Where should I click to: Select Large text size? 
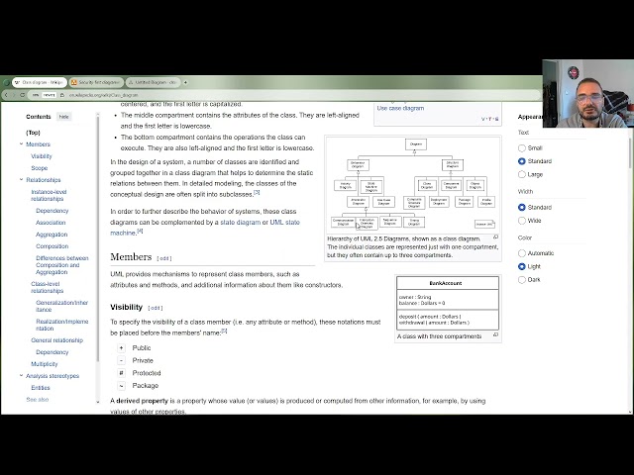coord(522,174)
